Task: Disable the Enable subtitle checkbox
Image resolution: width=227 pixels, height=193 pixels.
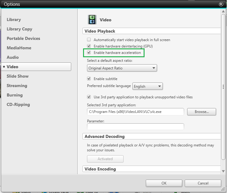Action: click(x=89, y=79)
